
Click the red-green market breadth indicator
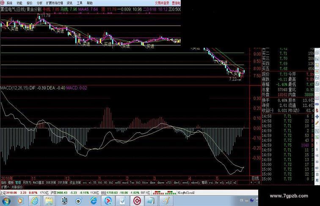click(164, 192)
